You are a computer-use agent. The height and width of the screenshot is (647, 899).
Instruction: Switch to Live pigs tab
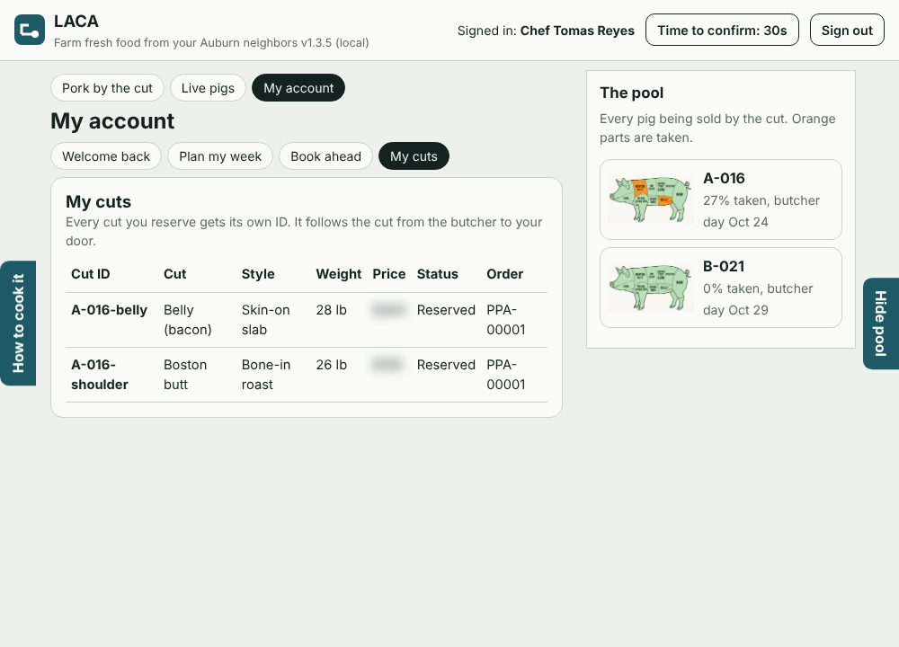pyautogui.click(x=209, y=88)
